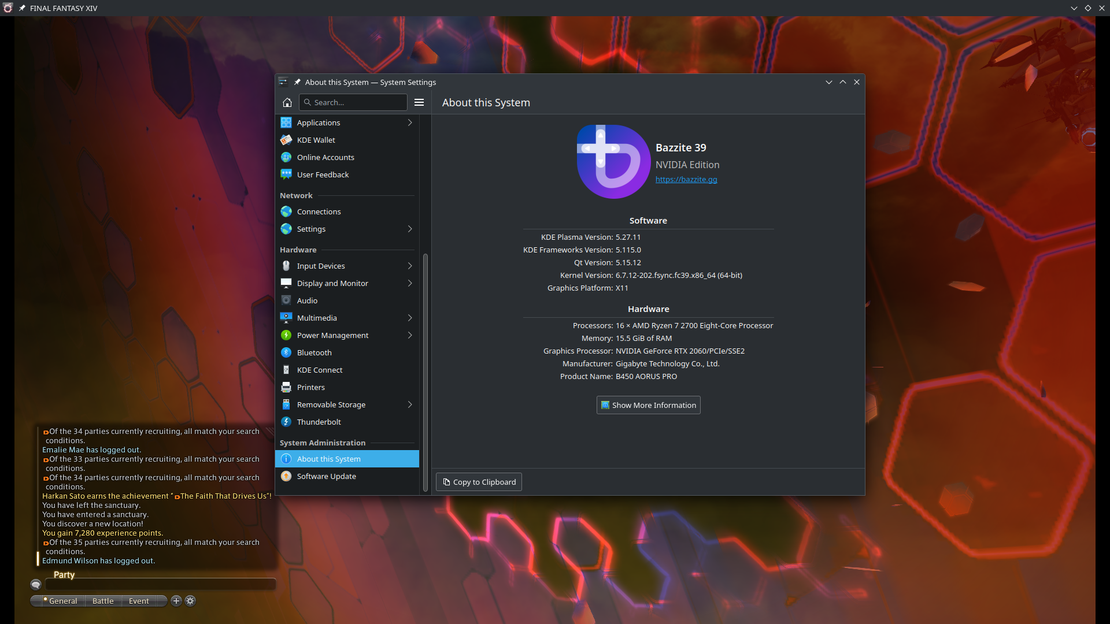This screenshot has width=1110, height=624.
Task: Click the Show More Information button
Action: click(x=647, y=405)
